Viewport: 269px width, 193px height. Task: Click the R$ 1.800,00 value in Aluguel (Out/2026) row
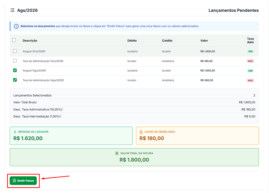click(208, 51)
